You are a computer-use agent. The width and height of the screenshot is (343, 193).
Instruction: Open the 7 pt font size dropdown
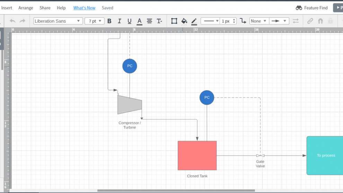click(x=95, y=21)
